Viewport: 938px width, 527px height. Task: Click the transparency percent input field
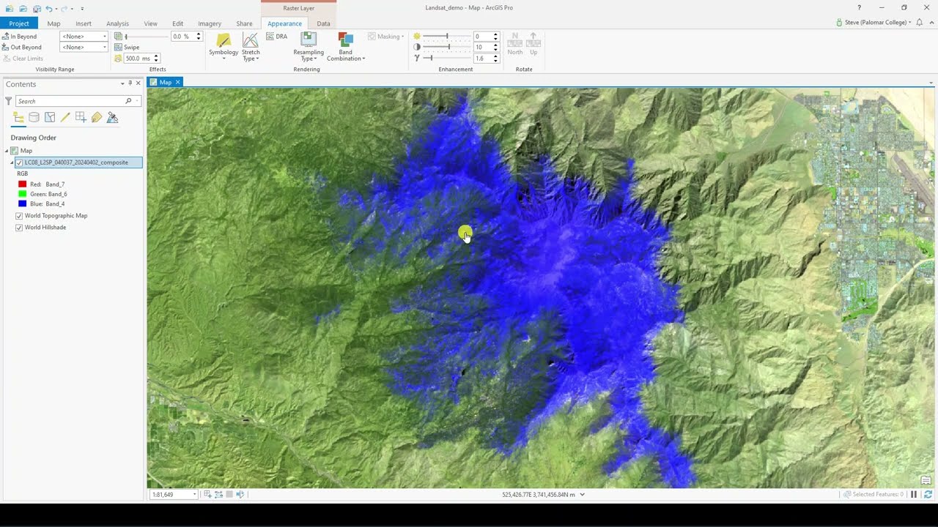coord(182,36)
